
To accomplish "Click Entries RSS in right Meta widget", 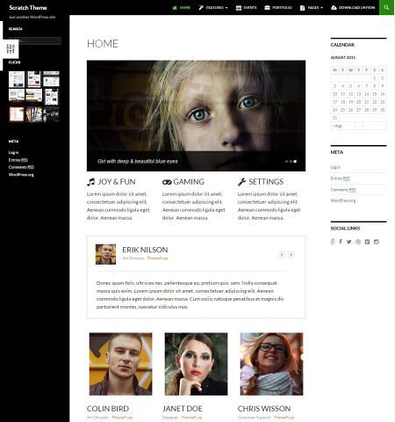I will click(341, 178).
